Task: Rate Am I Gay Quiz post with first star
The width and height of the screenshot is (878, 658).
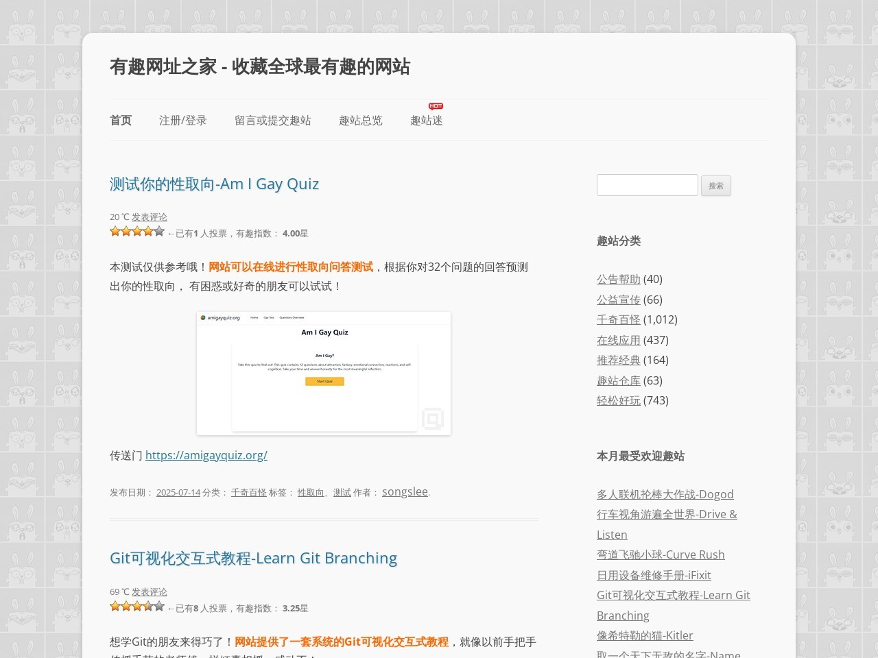Action: pyautogui.click(x=115, y=232)
